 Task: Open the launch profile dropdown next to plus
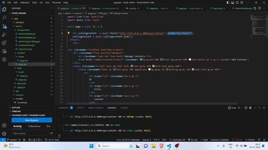point(242,108)
